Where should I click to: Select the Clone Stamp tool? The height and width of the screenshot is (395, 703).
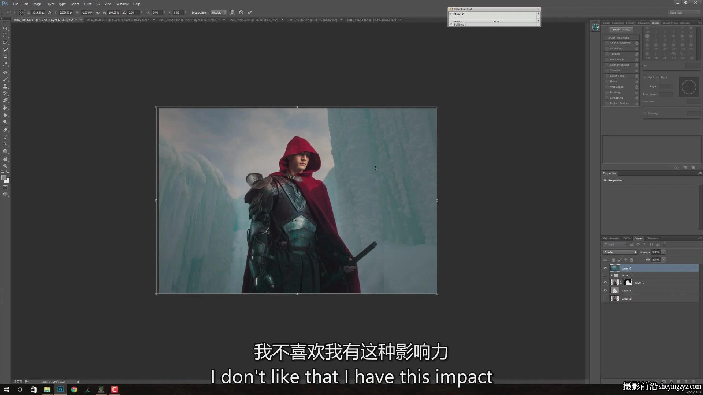coord(5,86)
